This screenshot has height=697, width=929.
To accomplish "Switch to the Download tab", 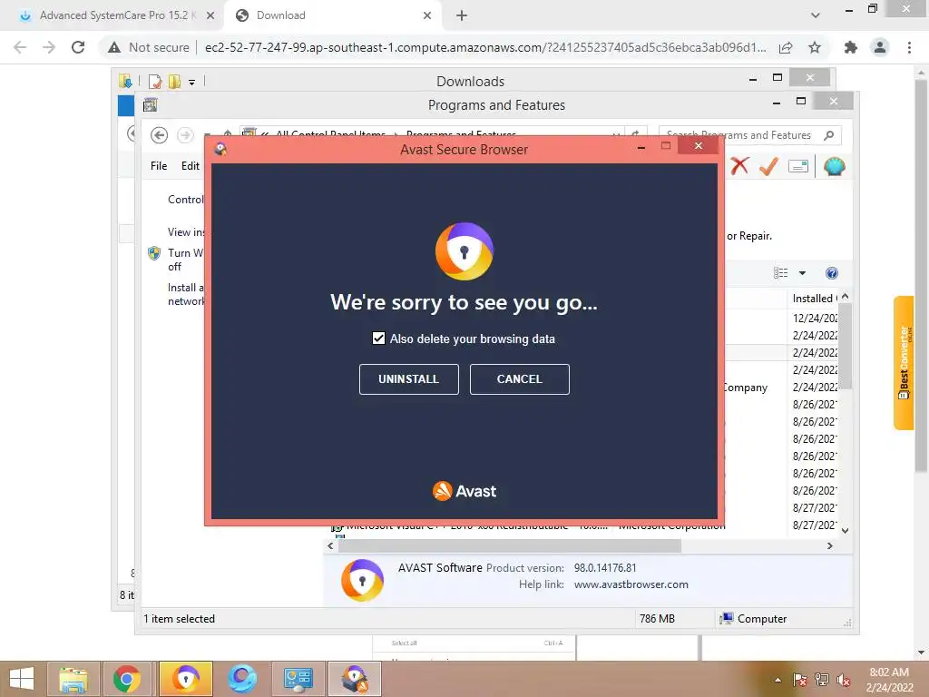I will pos(332,15).
